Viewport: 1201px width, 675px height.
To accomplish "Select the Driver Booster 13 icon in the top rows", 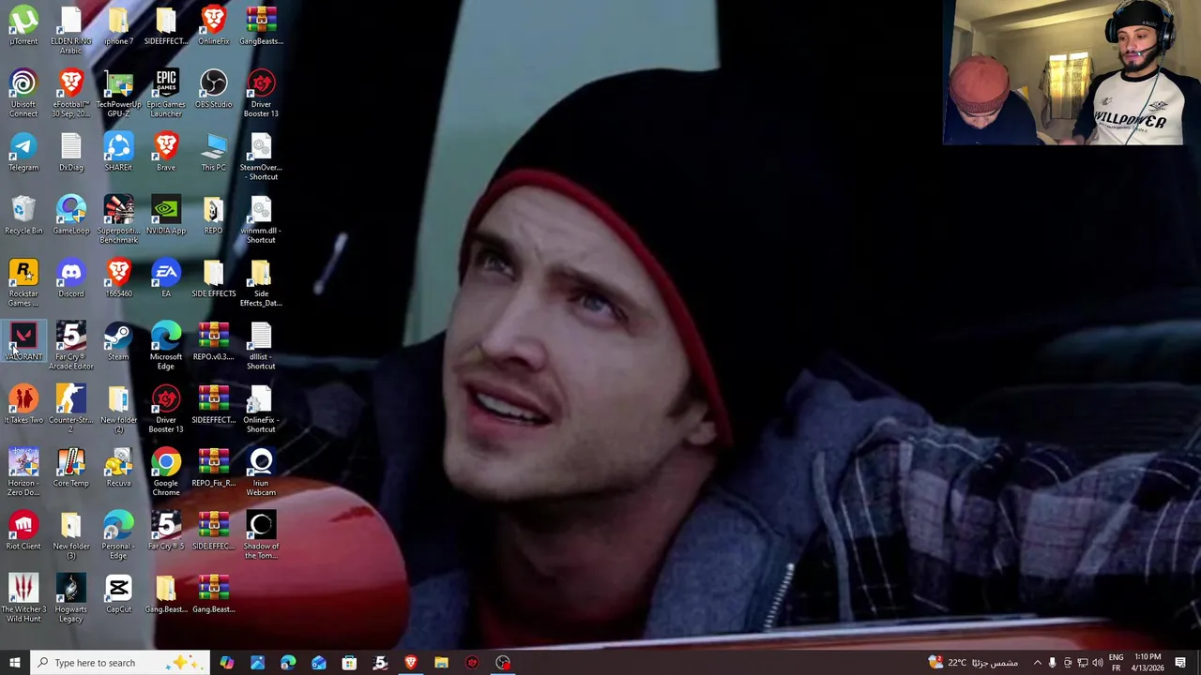I will click(x=261, y=93).
